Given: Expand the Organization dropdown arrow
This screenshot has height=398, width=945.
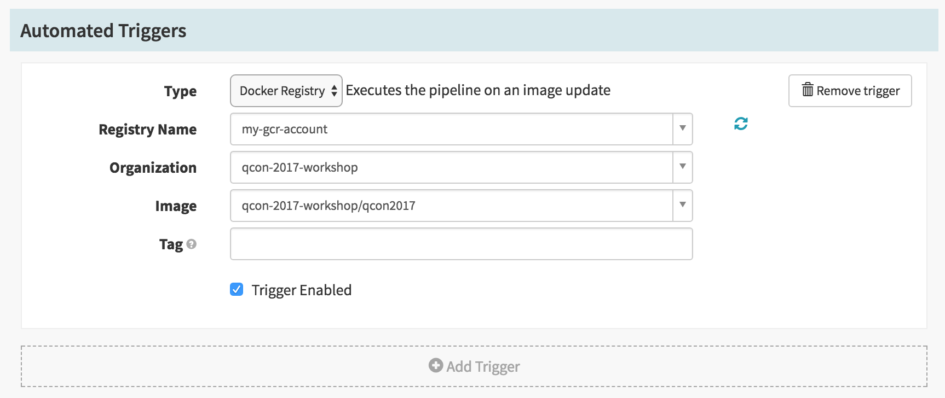Looking at the screenshot, I should (683, 167).
